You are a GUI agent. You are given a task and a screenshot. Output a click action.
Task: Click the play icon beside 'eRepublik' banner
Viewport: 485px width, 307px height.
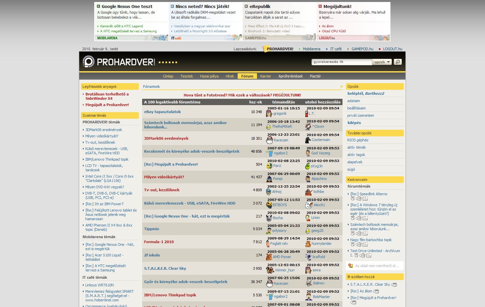tap(246, 6)
